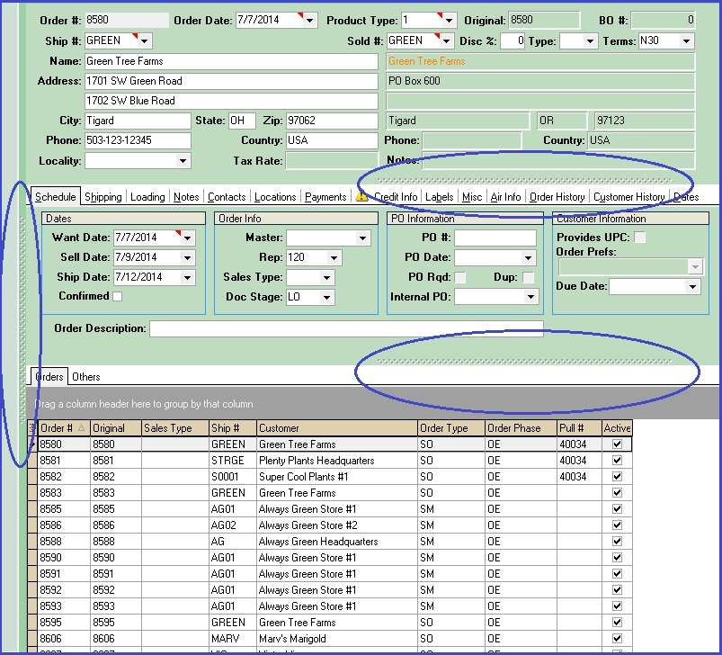Image resolution: width=722 pixels, height=655 pixels.
Task: Click the warning icon before Credit Info tab
Action: [362, 197]
